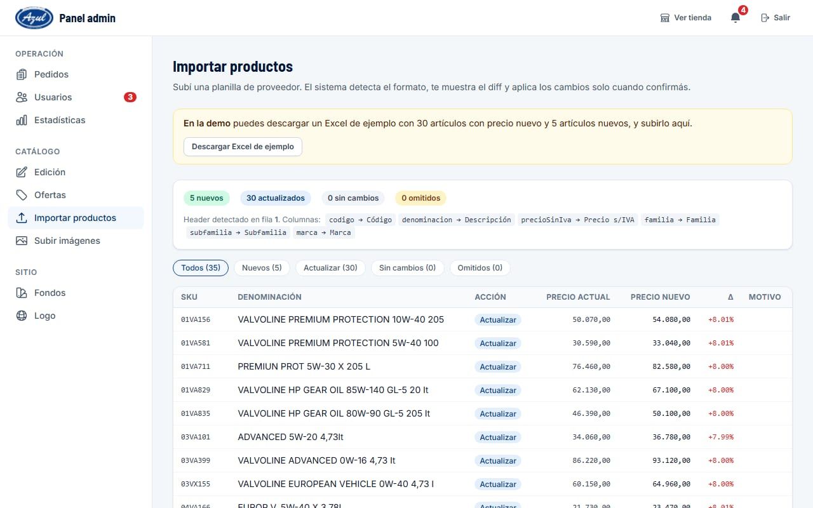
Task: Go to Usuarios section
Action: click(76, 97)
